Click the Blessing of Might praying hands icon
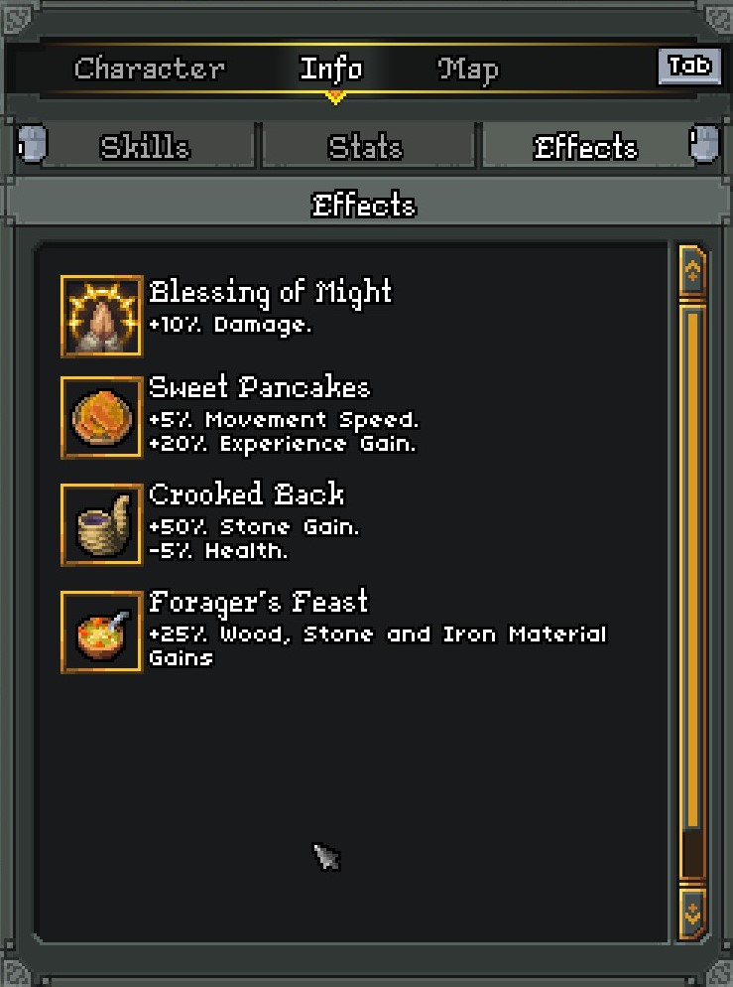The height and width of the screenshot is (987, 733). 102,316
